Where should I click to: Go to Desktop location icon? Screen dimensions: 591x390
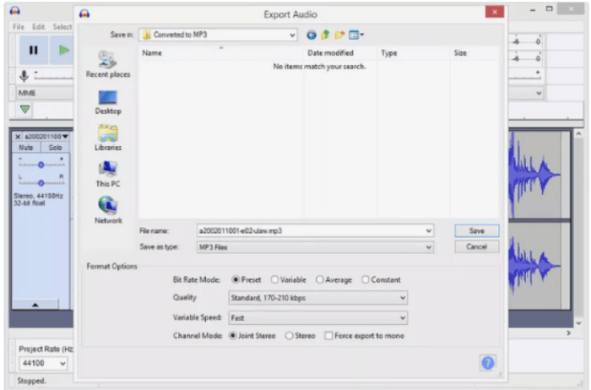108,100
